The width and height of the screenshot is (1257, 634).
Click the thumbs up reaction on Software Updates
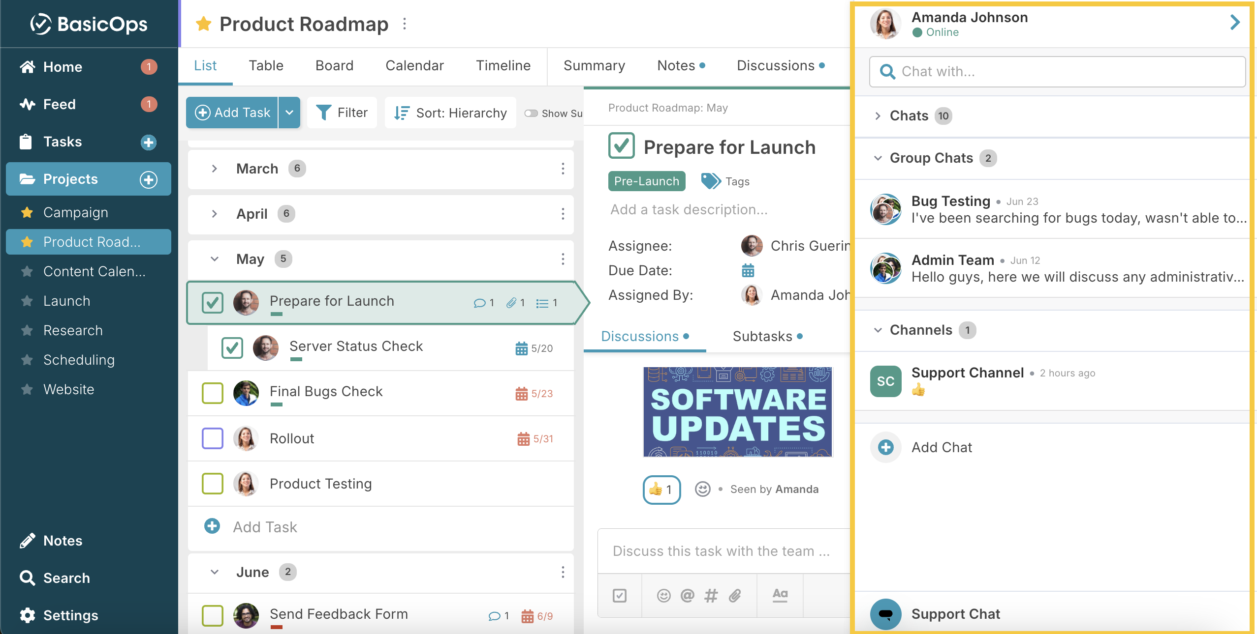click(661, 490)
